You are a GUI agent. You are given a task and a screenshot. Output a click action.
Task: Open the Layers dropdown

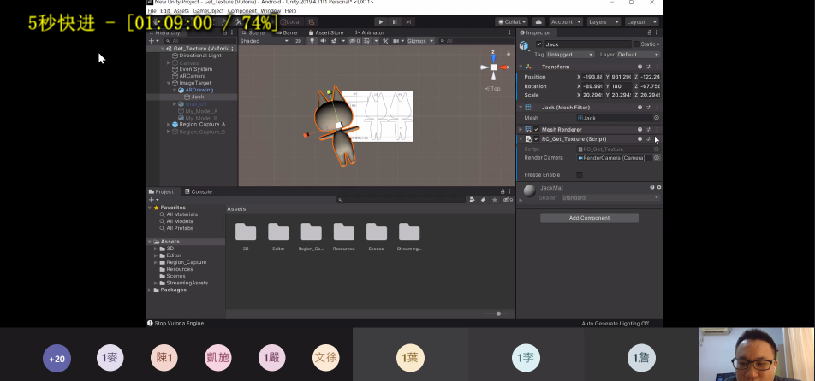[x=604, y=21]
